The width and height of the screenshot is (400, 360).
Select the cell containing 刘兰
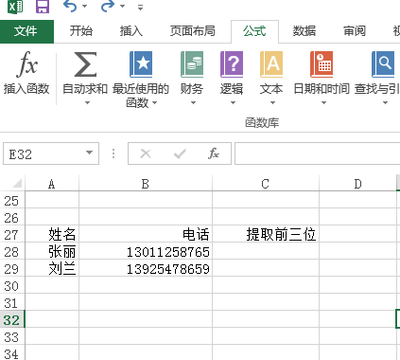click(x=52, y=268)
